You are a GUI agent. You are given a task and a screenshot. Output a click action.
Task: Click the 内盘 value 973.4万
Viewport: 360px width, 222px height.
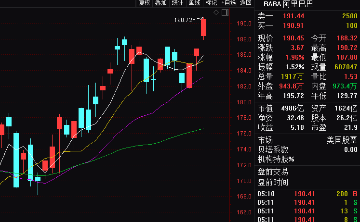(345, 86)
